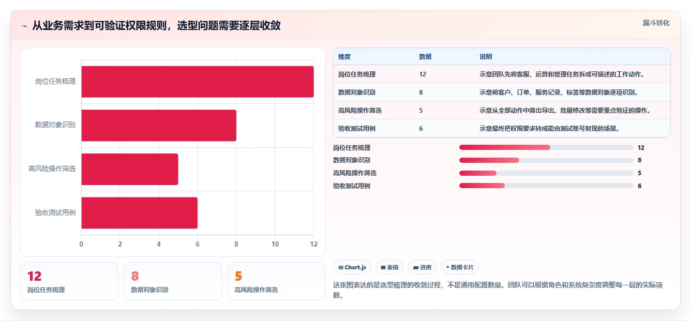Select the 进度 chip

click(422, 267)
